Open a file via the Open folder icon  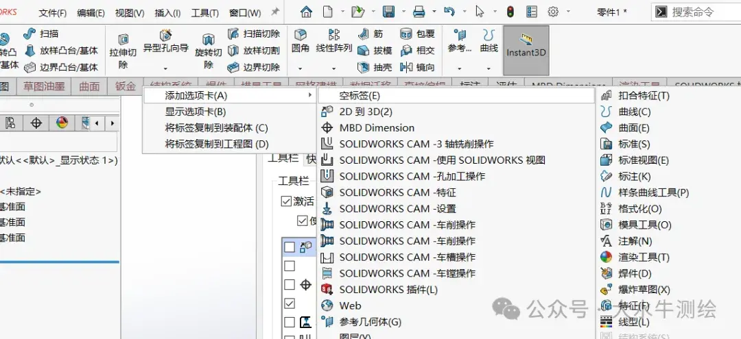pos(357,12)
